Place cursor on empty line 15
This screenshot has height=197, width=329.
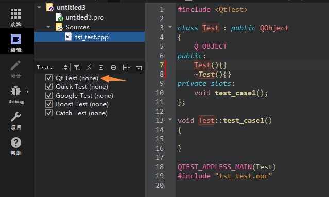tap(252, 139)
